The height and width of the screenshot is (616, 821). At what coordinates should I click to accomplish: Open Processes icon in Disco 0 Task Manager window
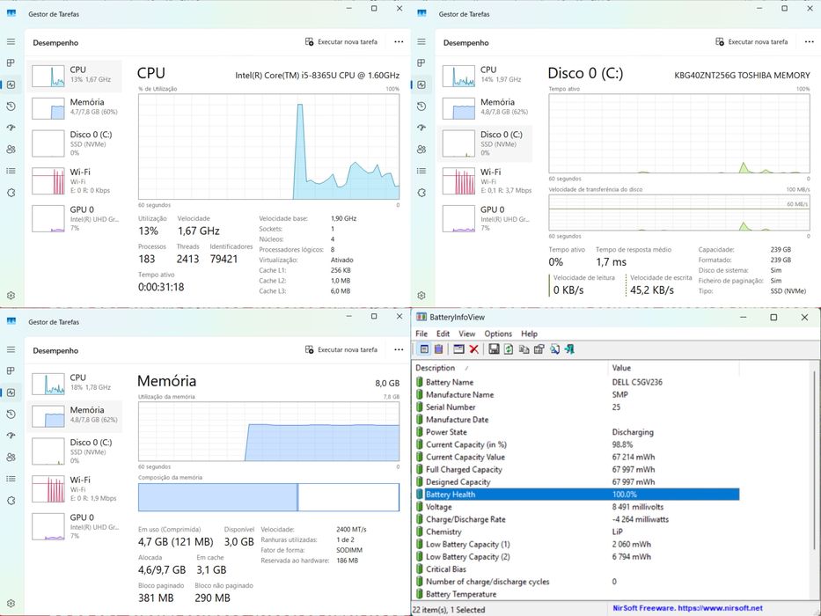pyautogui.click(x=421, y=62)
